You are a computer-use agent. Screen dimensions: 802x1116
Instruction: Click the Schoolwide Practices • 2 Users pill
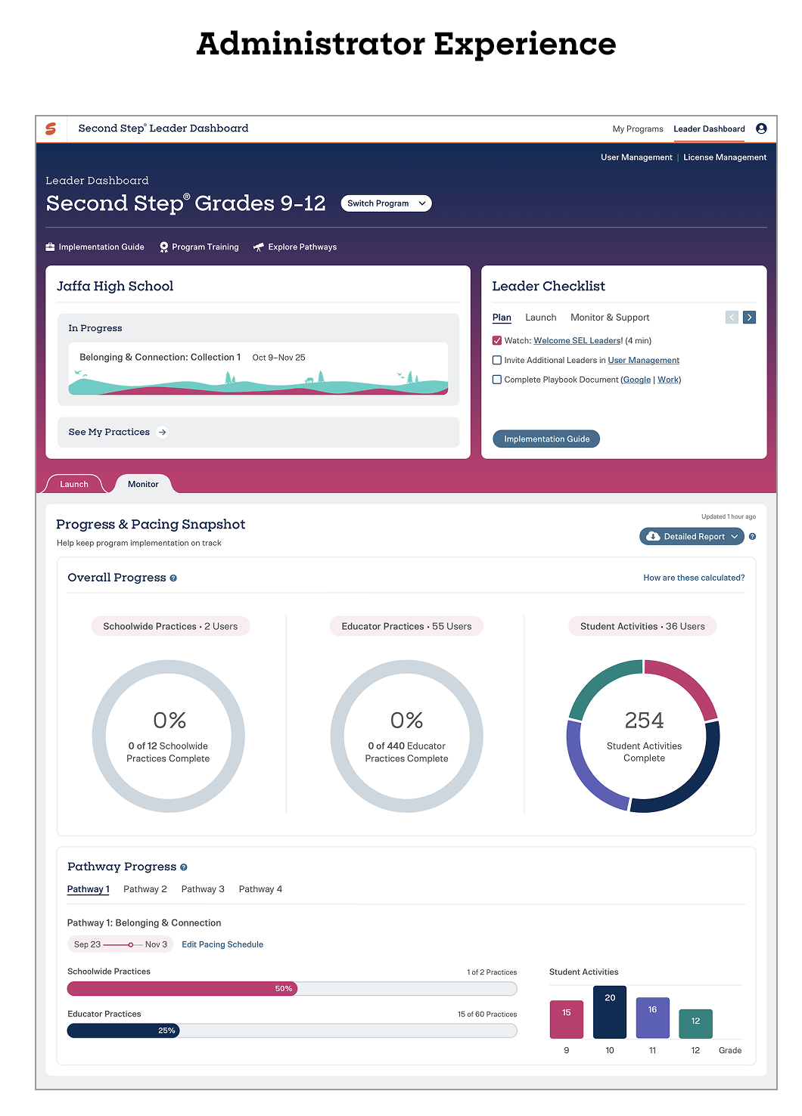click(170, 627)
